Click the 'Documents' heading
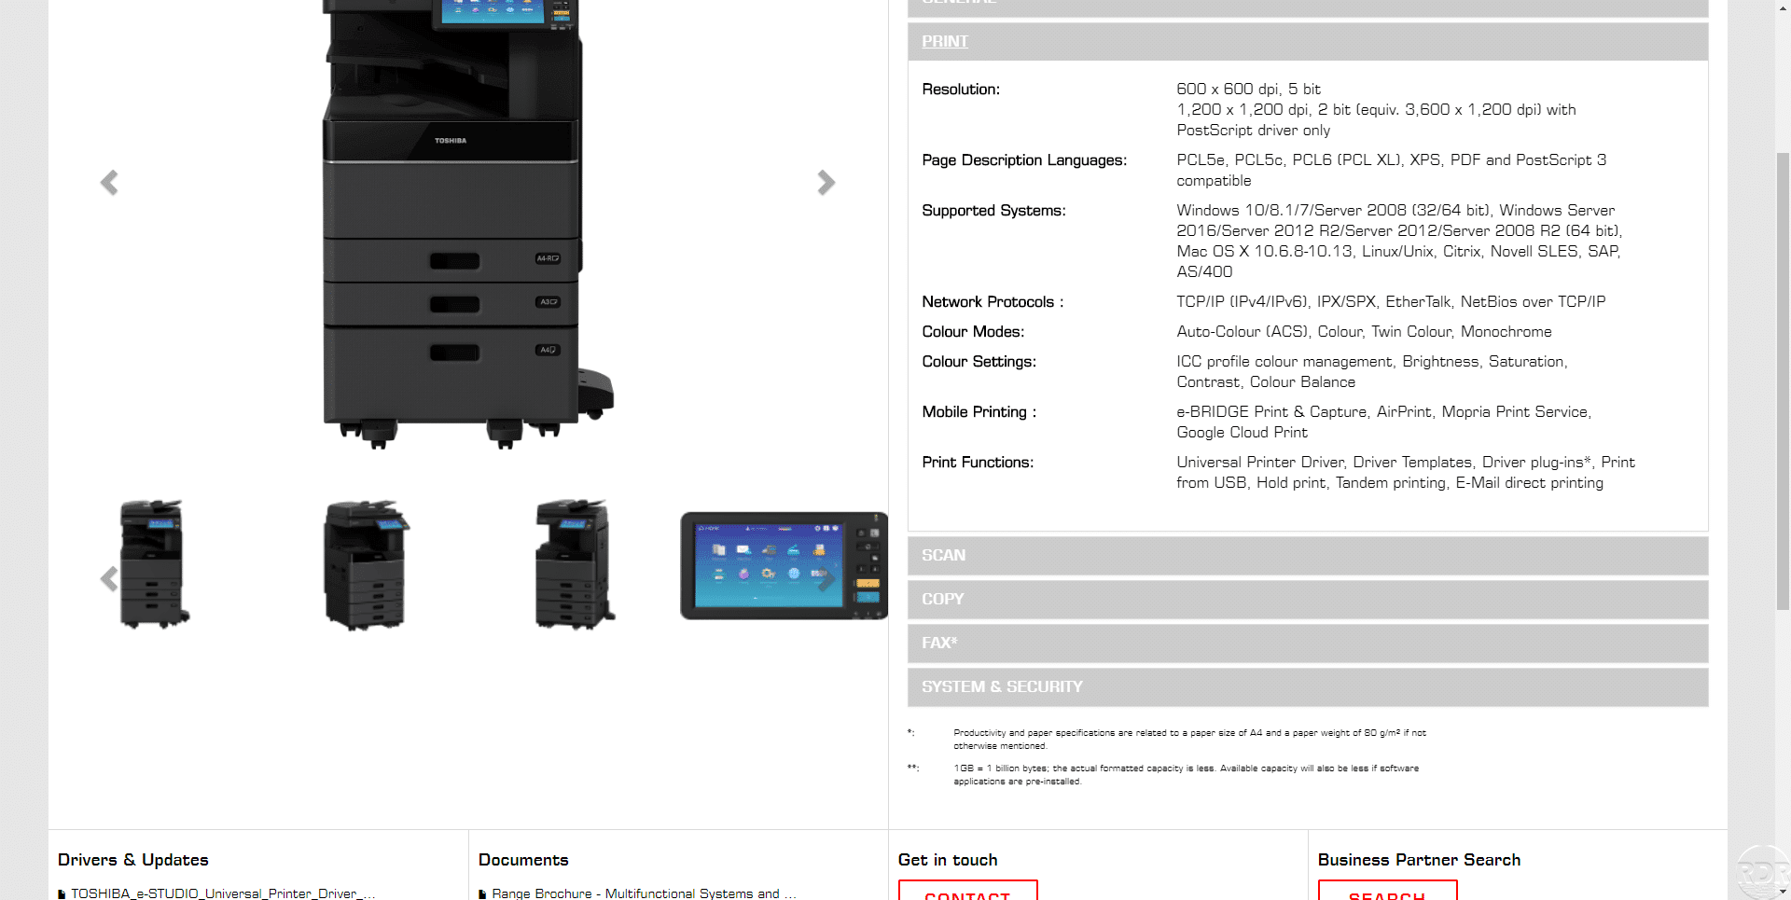Image resolution: width=1791 pixels, height=900 pixels. click(523, 860)
